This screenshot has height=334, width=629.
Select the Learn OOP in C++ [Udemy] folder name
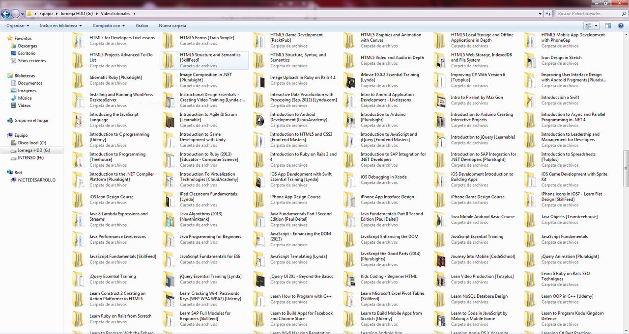click(568, 296)
